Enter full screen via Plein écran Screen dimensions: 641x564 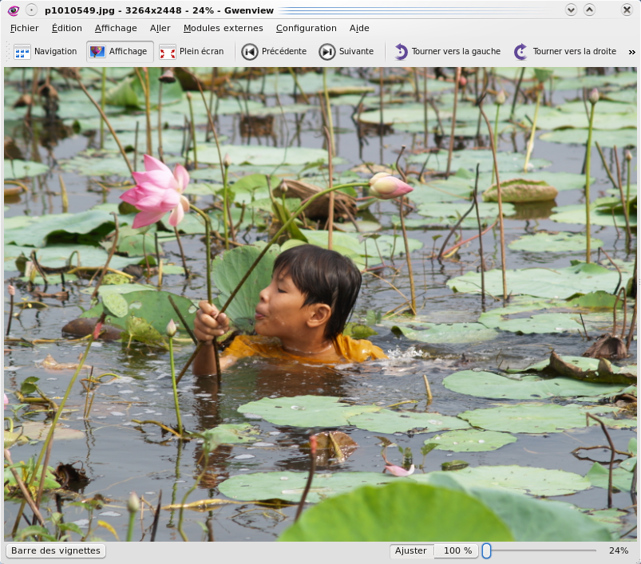(192, 51)
